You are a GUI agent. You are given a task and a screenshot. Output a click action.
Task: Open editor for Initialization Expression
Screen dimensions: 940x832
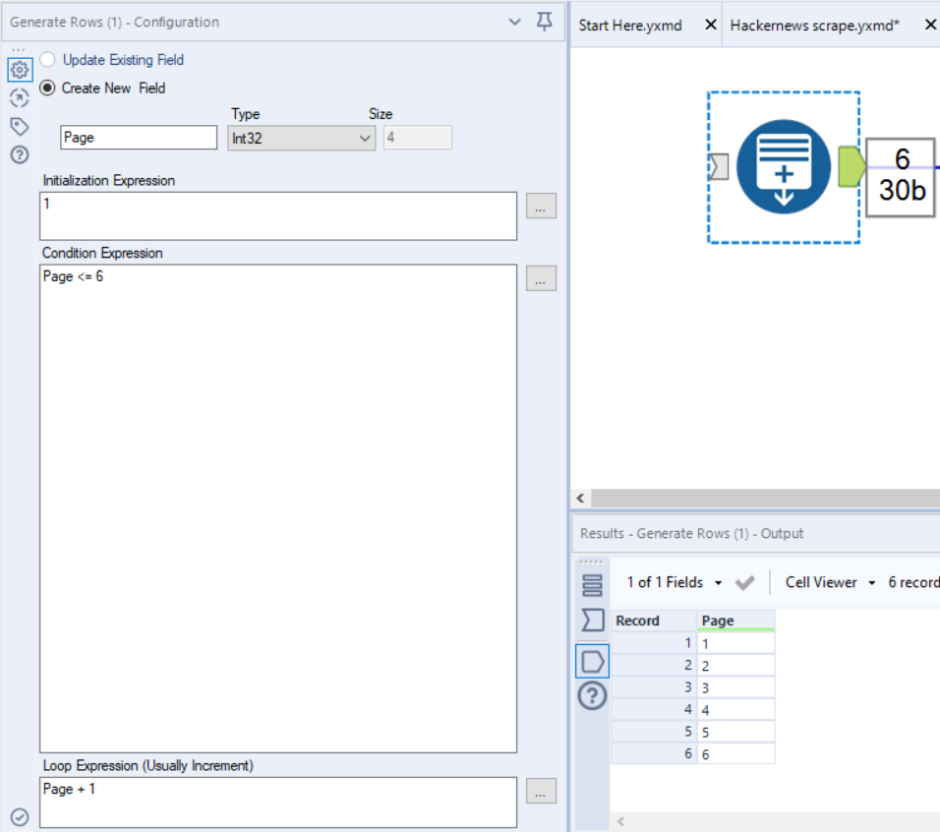click(542, 207)
